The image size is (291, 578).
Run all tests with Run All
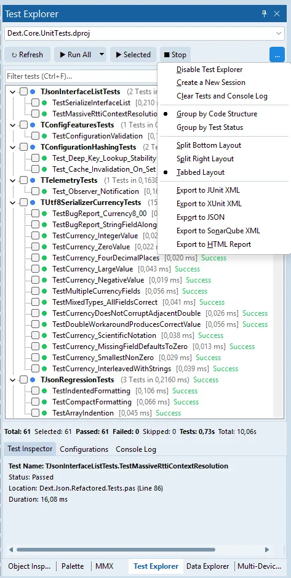point(76,55)
